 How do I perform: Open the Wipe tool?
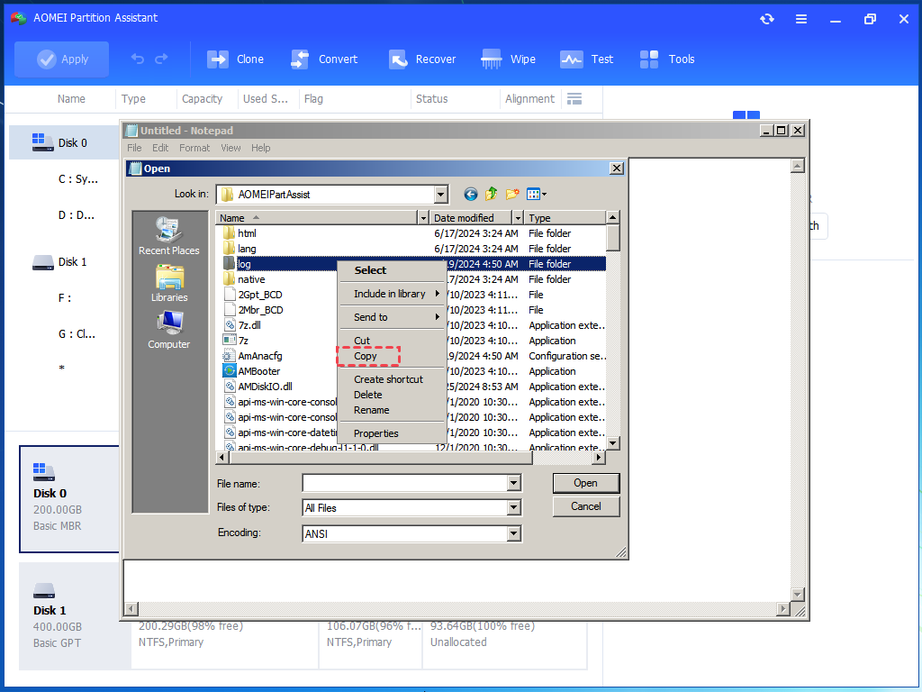click(508, 59)
